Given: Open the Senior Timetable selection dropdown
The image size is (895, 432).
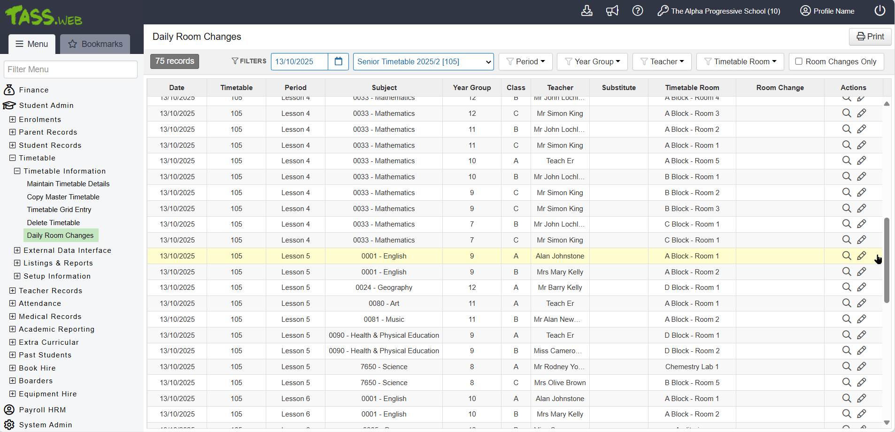Looking at the screenshot, I should pyautogui.click(x=423, y=61).
